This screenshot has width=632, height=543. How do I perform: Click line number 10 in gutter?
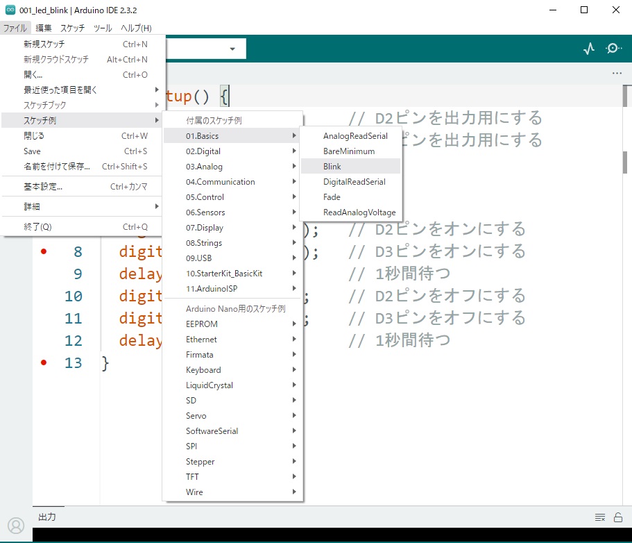pos(74,296)
